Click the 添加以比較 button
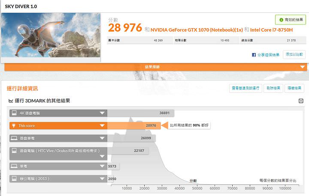 pos(294,54)
